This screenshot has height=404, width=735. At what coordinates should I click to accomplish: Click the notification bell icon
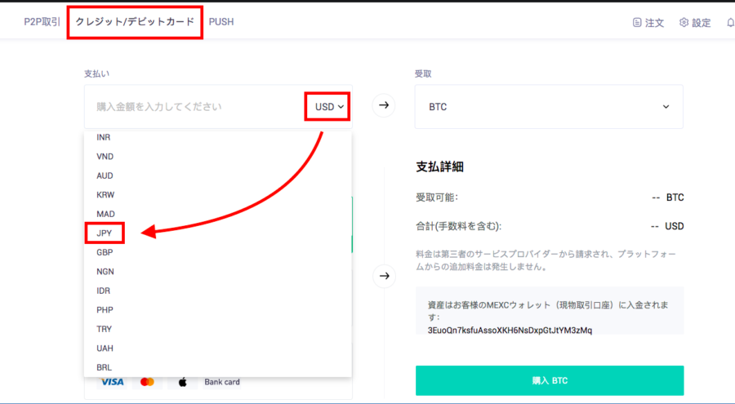click(730, 23)
